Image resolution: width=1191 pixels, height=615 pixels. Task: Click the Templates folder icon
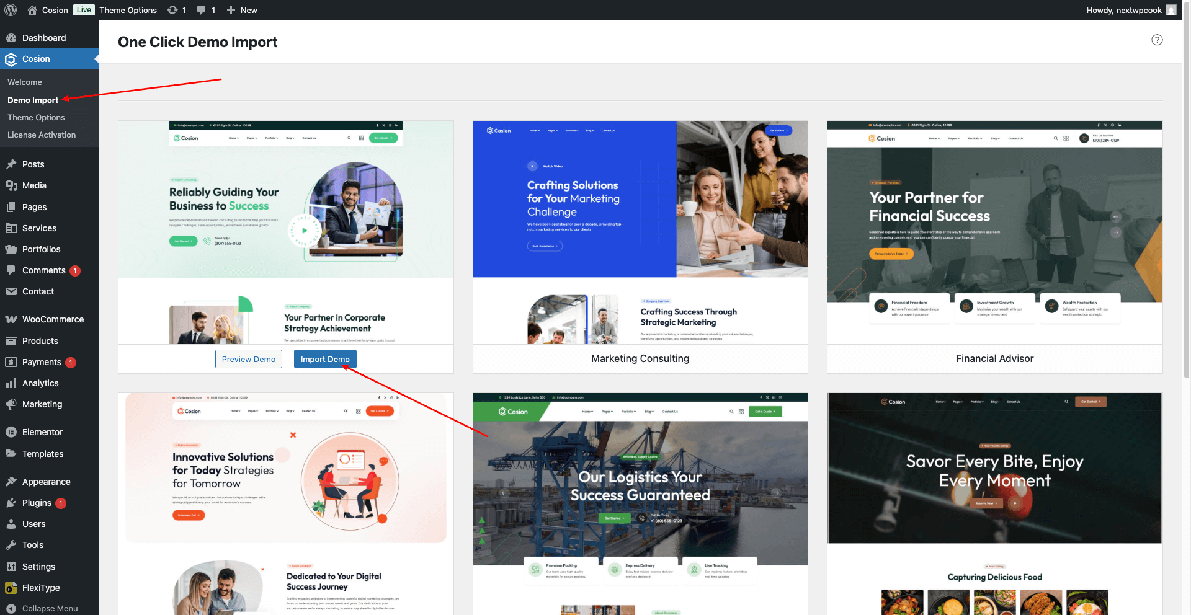pyautogui.click(x=11, y=454)
